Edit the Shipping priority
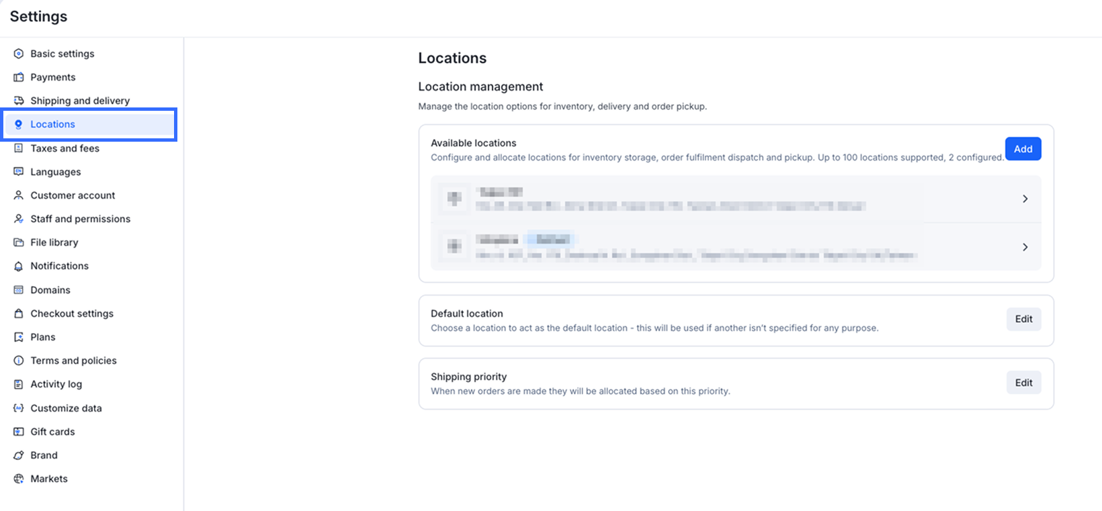Screen dimensions: 1102x511 tap(1023, 383)
